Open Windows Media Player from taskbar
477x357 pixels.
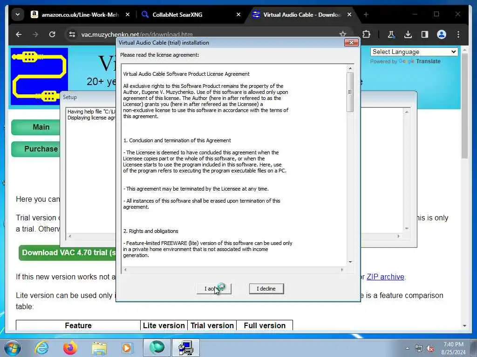[x=127, y=348]
